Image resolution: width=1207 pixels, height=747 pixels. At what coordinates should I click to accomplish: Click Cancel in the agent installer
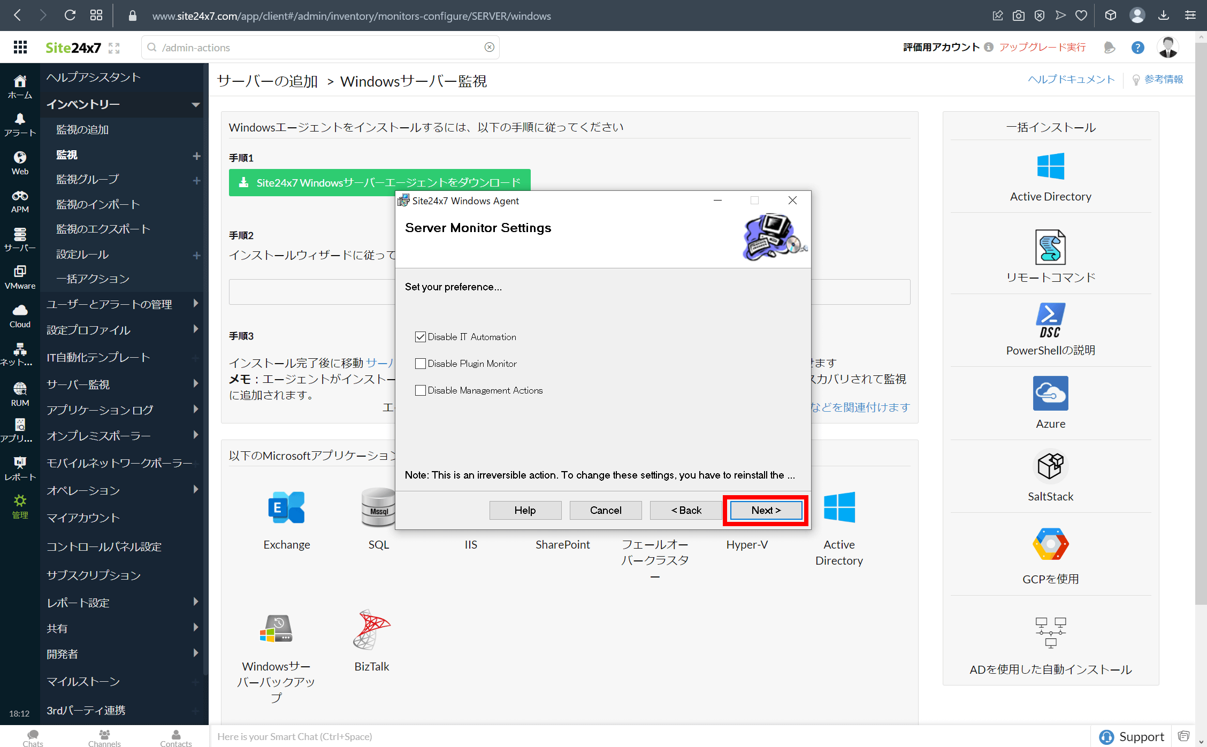[606, 510]
